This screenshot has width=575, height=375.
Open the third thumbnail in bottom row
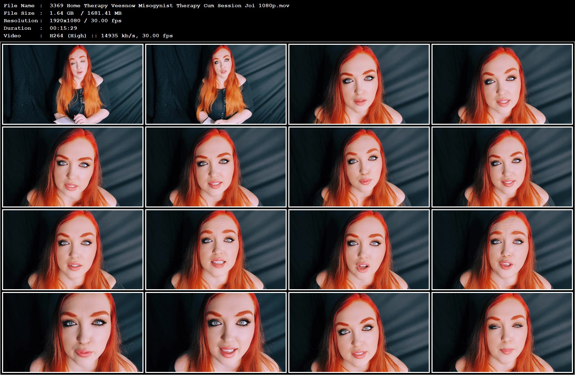coord(359,332)
